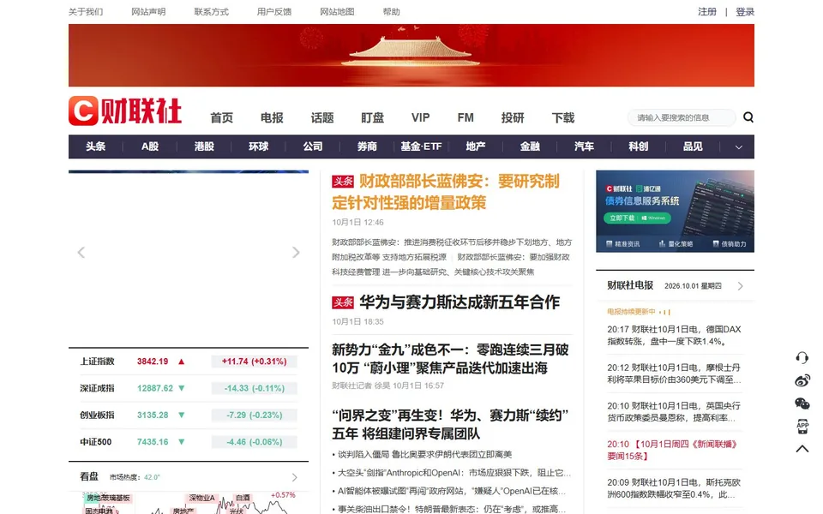
Task: Select the 券商 category tab
Action: [368, 146]
